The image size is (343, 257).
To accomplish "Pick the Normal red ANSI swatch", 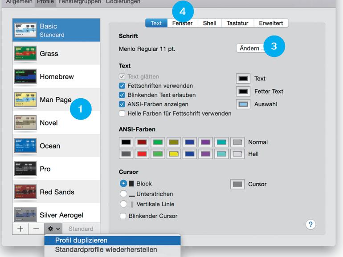I will point(142,142).
